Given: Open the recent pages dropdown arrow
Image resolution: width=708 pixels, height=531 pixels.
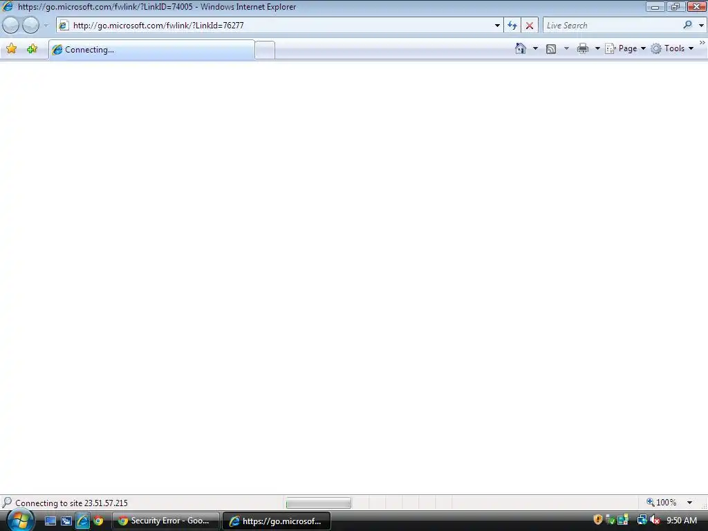Looking at the screenshot, I should coord(46,26).
